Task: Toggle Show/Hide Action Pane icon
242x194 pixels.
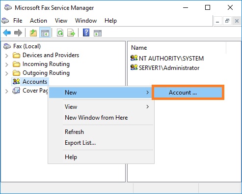Action: point(98,33)
